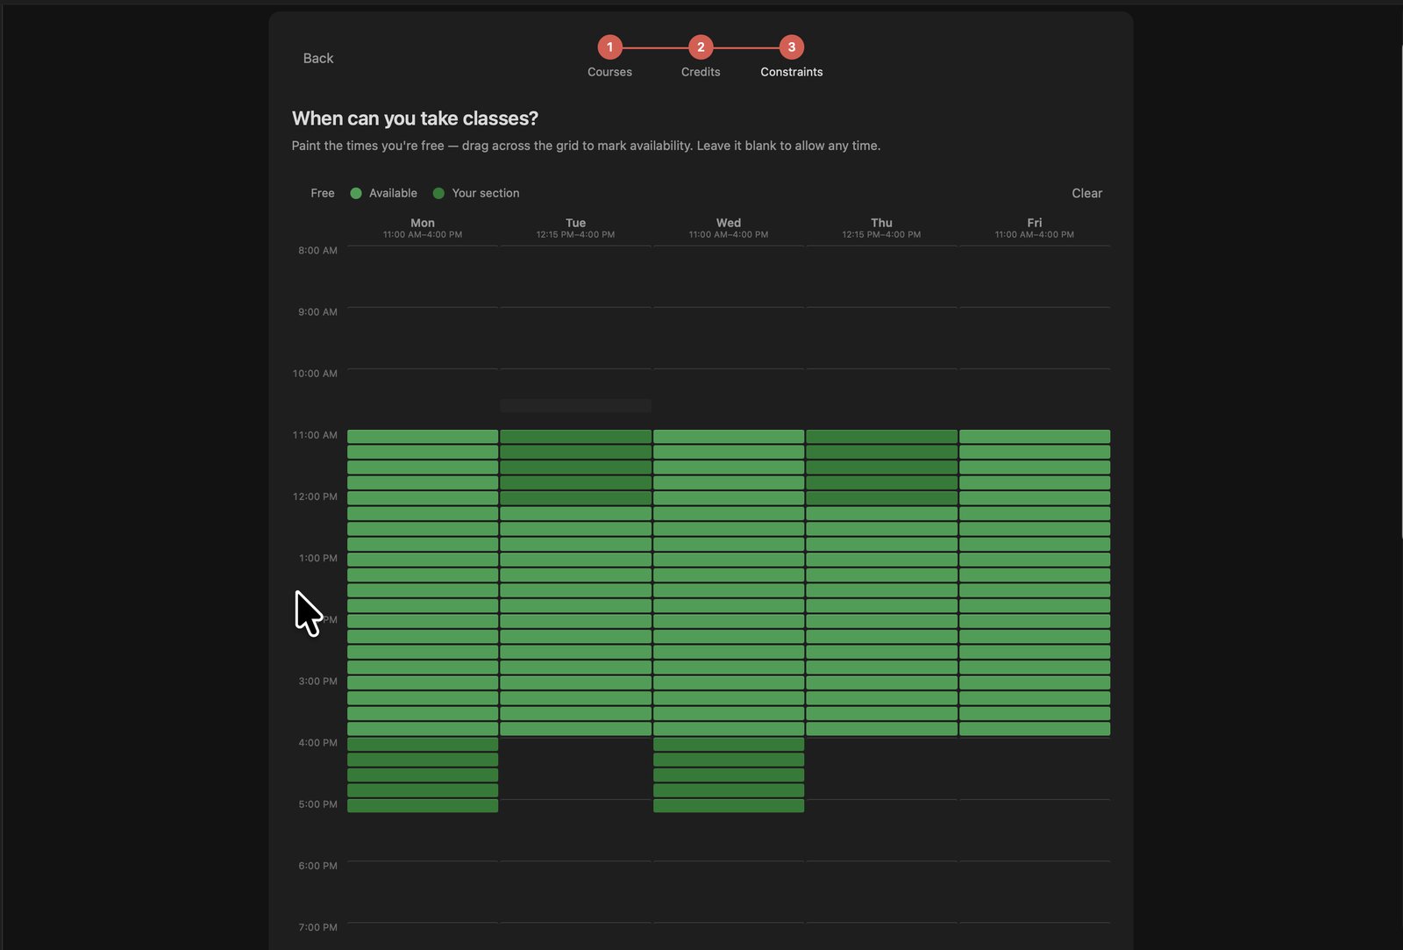1403x950 pixels.
Task: Clear the painted availability grid
Action: tap(1086, 193)
